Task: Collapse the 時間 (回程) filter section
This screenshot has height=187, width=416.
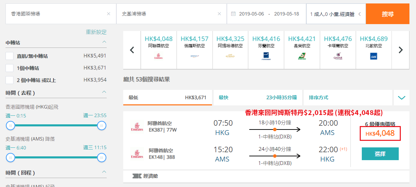Action: coord(104,172)
